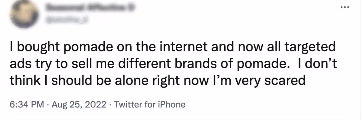Open the 6:34 PM timestamp link
The height and width of the screenshot is (120, 361).
click(27, 104)
